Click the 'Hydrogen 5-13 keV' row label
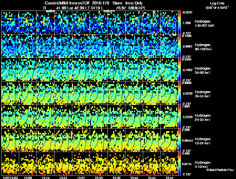 203,165
